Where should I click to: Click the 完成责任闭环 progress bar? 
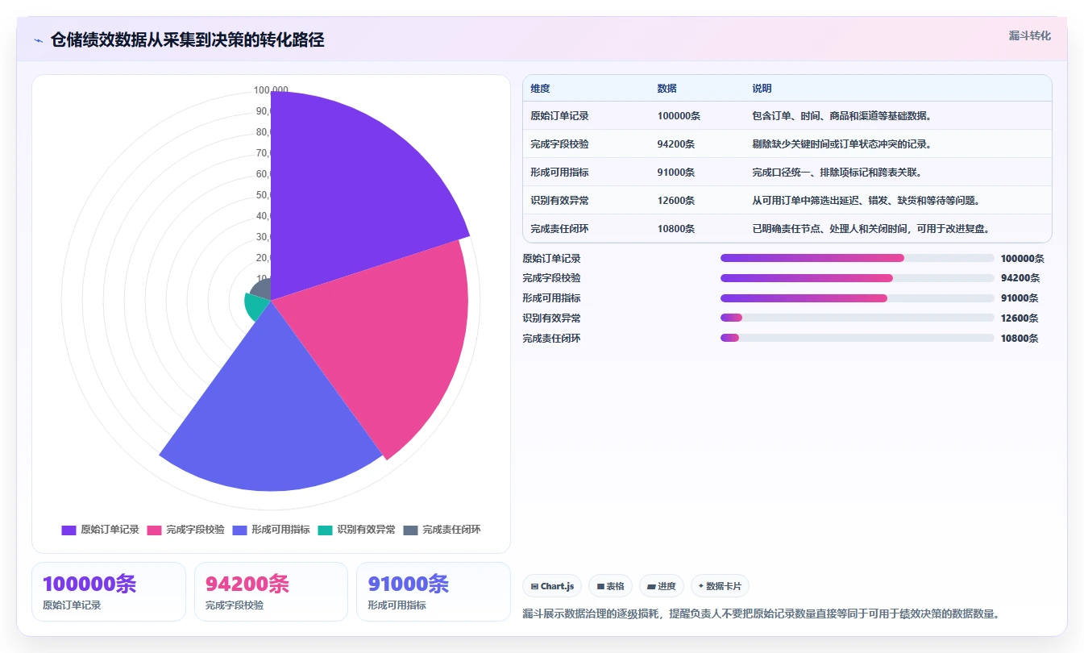857,338
